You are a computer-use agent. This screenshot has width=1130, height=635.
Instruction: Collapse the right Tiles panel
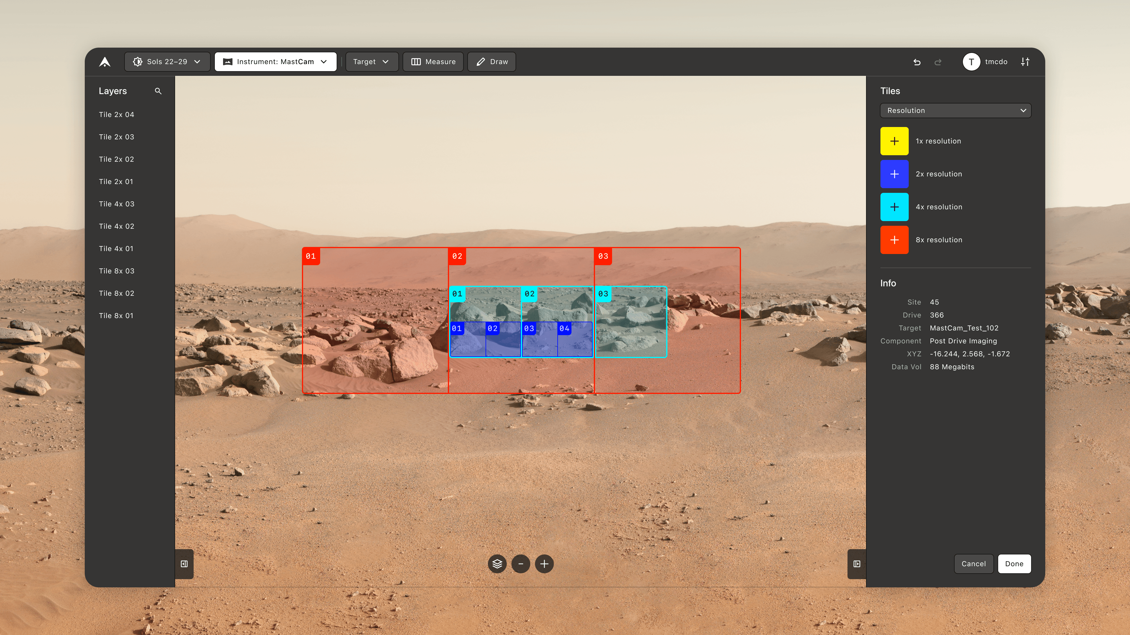pos(857,564)
